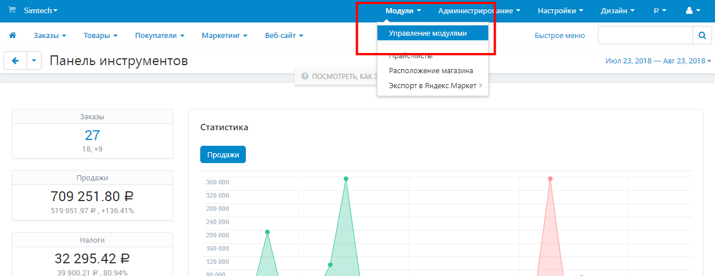Click the Налоги card header
Image resolution: width=715 pixels, height=276 pixels.
92,240
